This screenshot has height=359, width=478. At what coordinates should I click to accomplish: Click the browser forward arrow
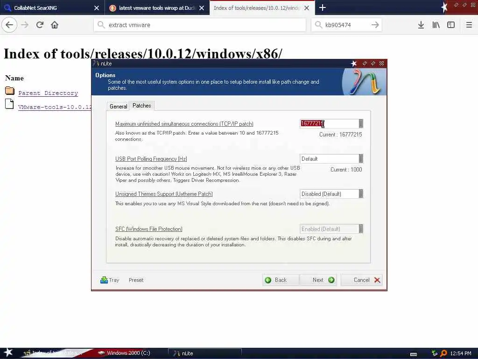tap(25, 25)
